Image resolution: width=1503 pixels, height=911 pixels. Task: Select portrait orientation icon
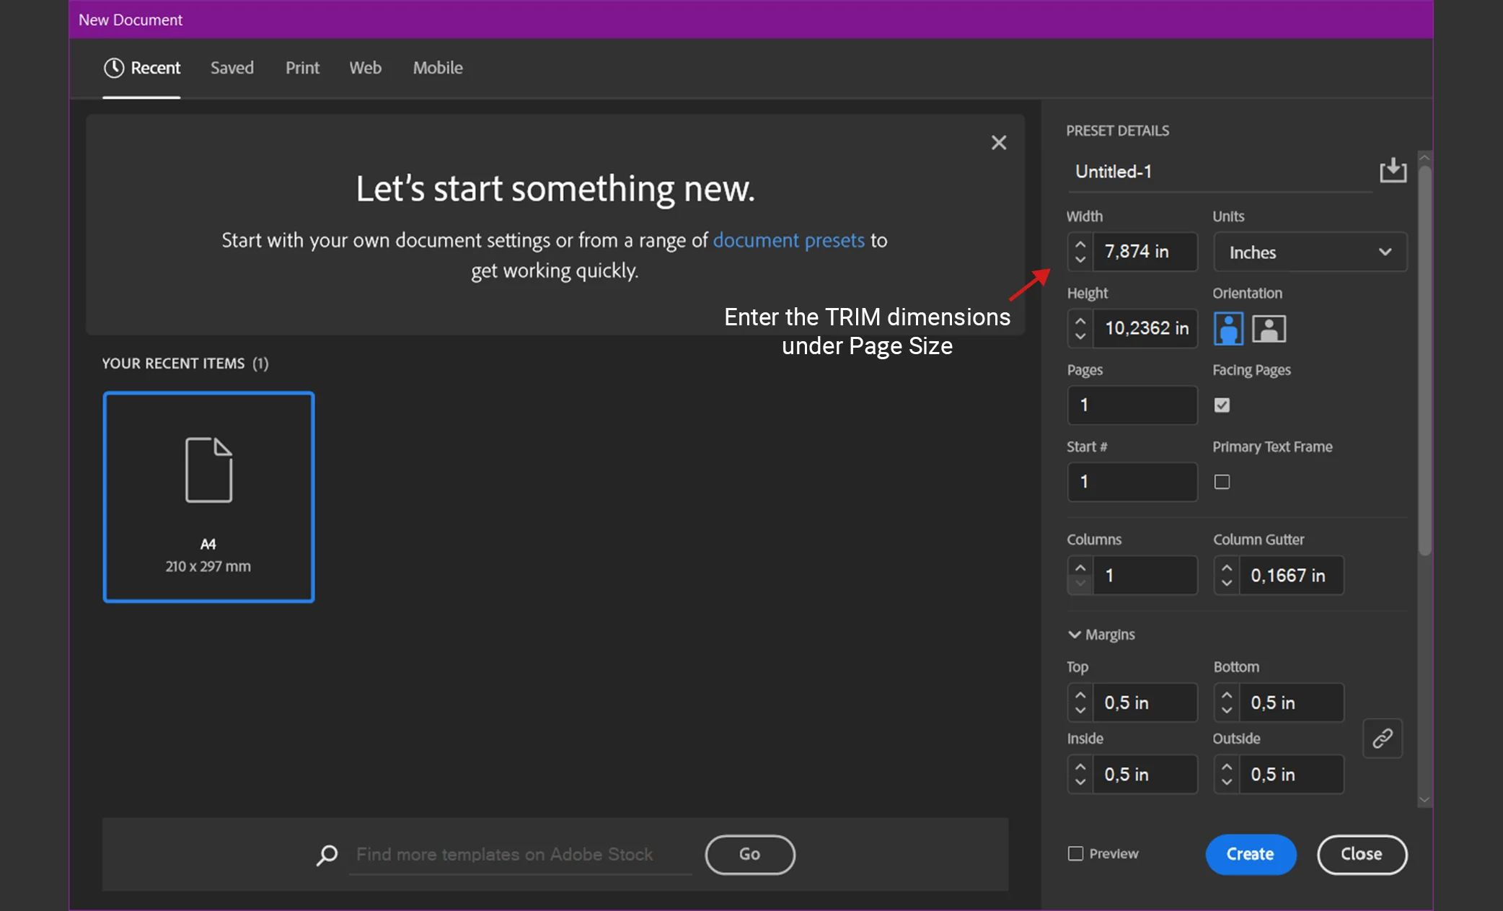(1228, 329)
